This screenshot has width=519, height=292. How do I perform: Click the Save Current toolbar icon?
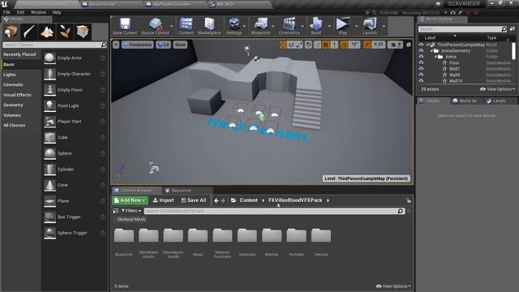click(125, 26)
